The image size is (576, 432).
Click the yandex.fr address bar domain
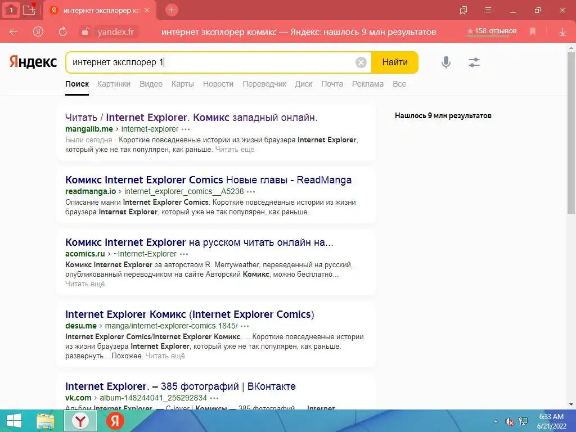coord(116,32)
